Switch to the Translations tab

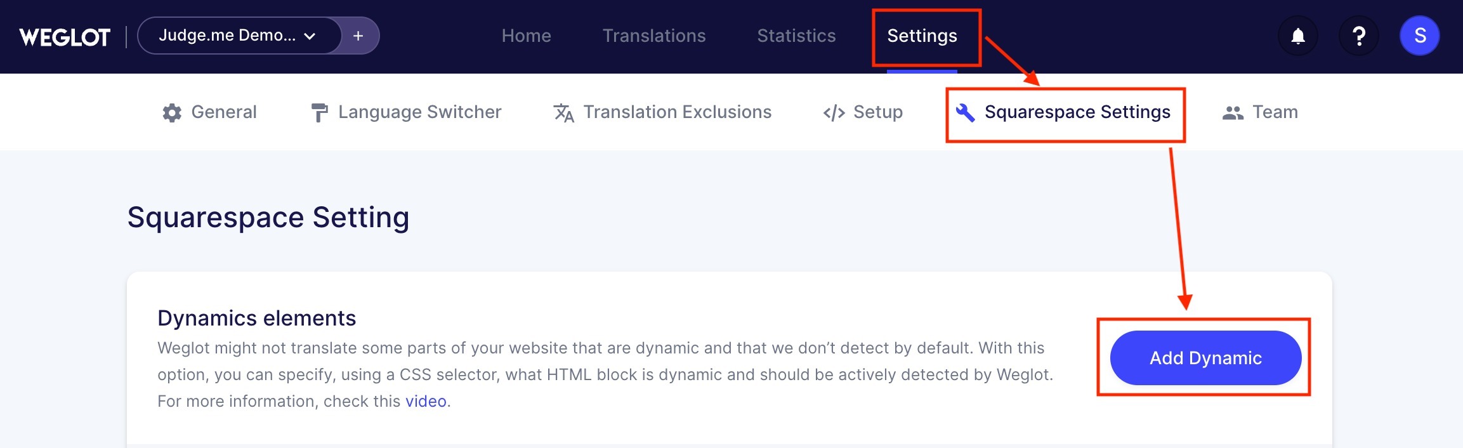point(654,36)
